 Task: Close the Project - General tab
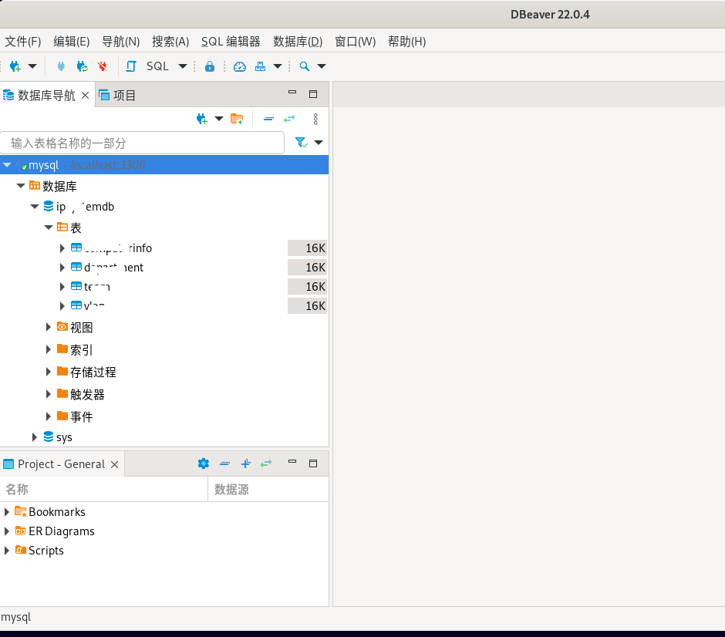[115, 464]
